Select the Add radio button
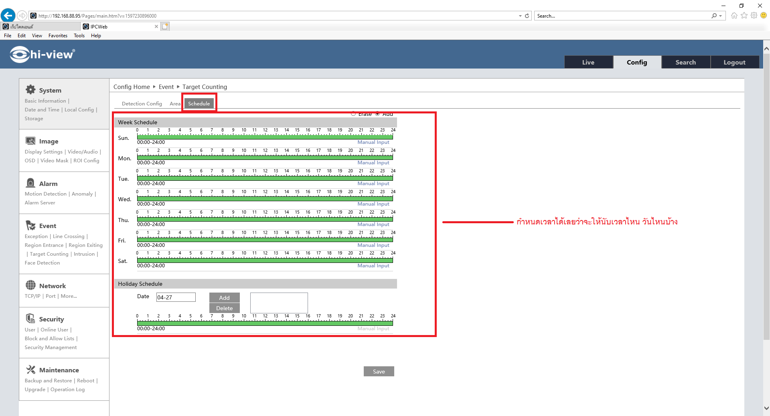 click(377, 114)
